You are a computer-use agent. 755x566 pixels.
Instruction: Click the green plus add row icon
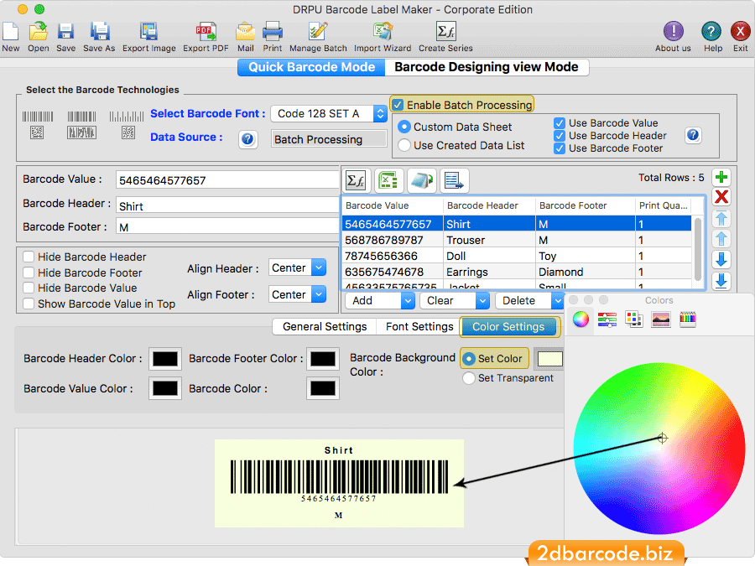[721, 177]
